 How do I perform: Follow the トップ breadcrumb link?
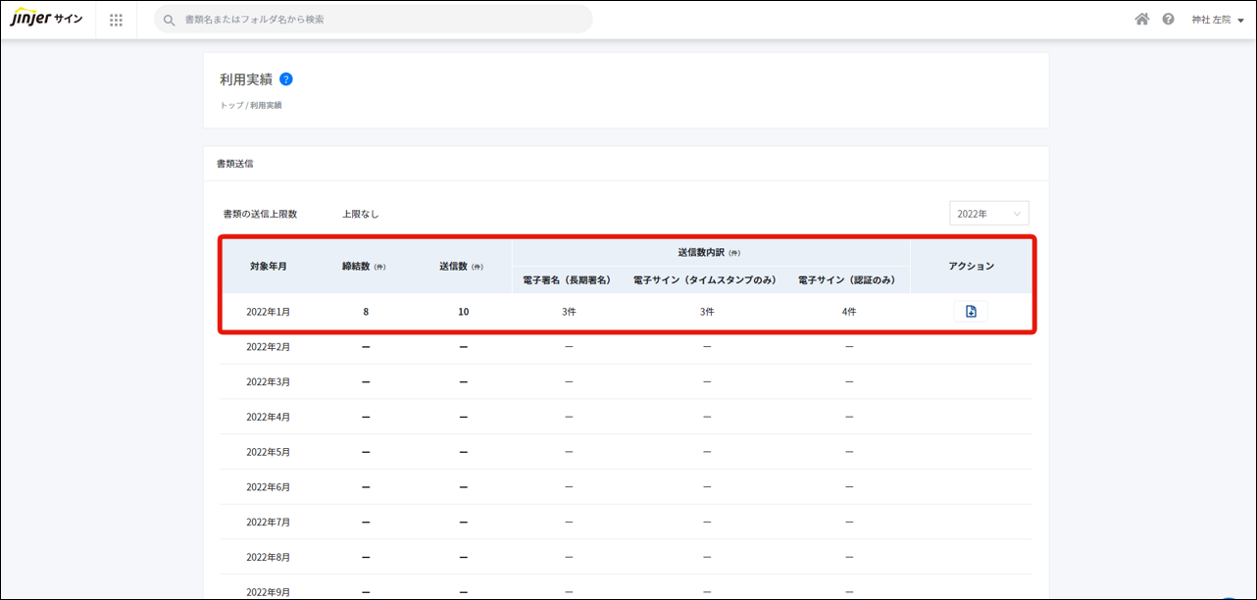click(x=231, y=105)
